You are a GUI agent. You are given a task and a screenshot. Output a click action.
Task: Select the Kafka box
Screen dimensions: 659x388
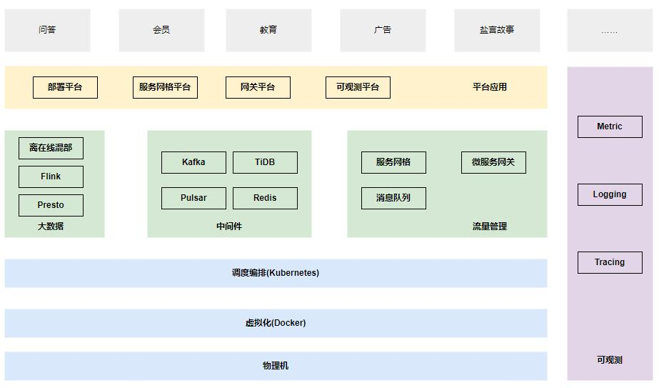(193, 162)
